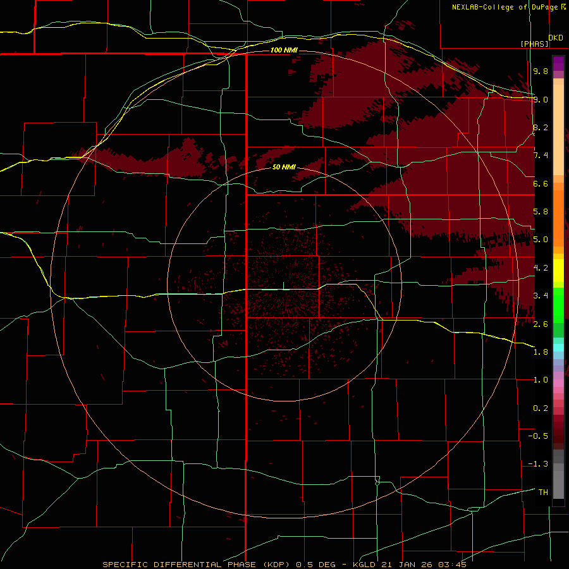The width and height of the screenshot is (569, 569).
Task: Click the 9.8 scale value
Action: [x=541, y=71]
